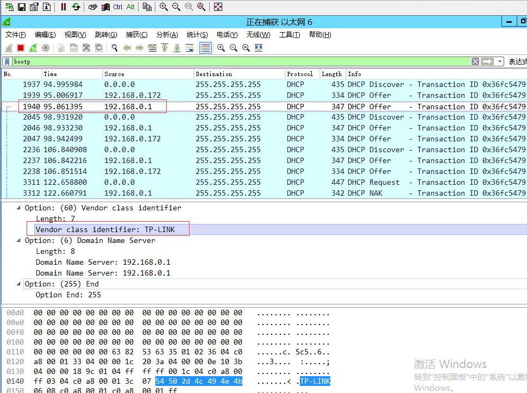
Task: Open VNC connection options icon
Action: click(34, 7)
